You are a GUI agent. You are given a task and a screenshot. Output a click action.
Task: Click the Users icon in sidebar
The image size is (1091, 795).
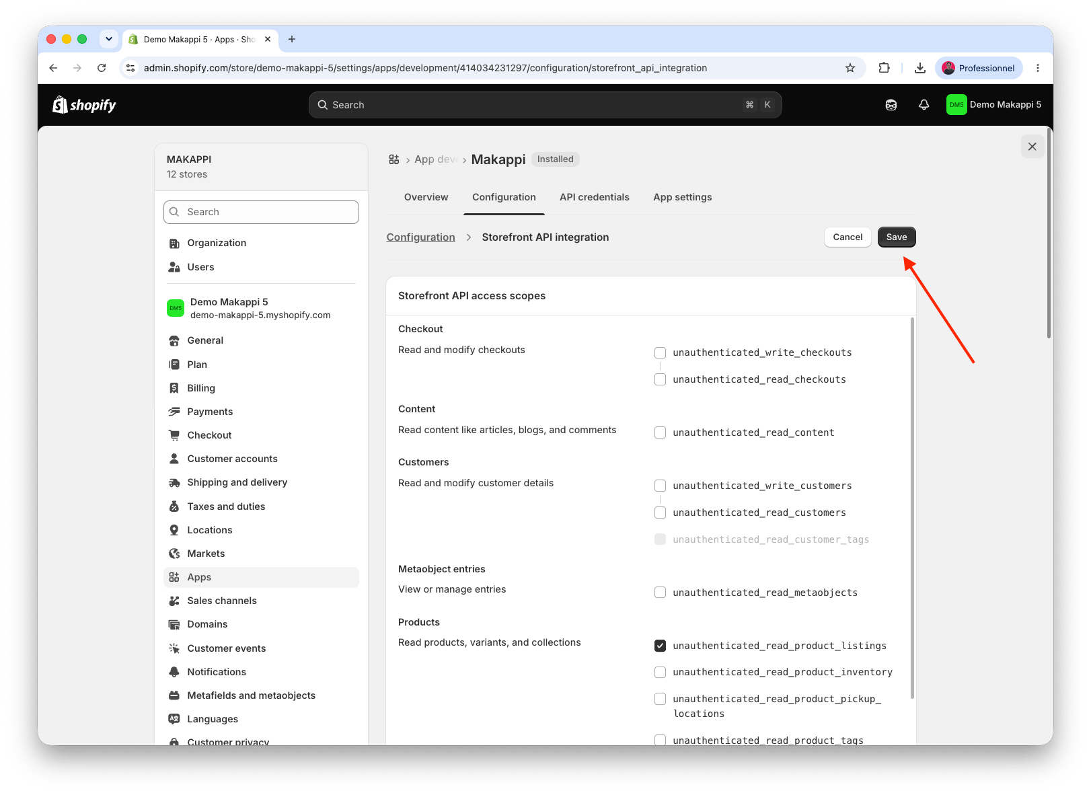174,267
